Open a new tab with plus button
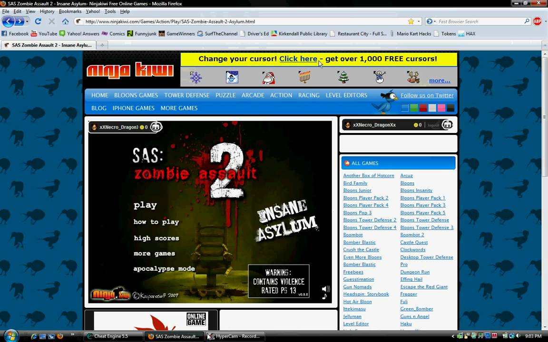The width and height of the screenshot is (548, 342). [x=102, y=45]
